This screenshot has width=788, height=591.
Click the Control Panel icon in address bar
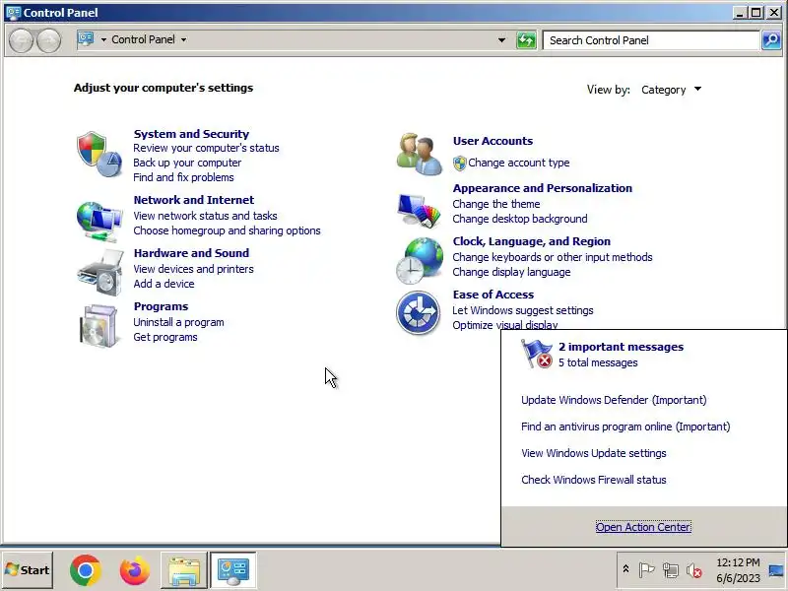click(x=86, y=39)
